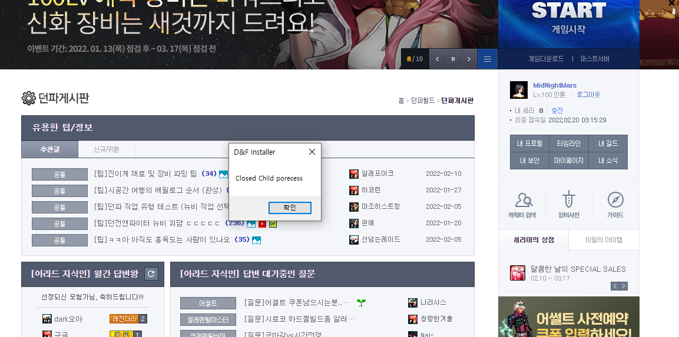
Task: Open 내 프로필 button
Action: [x=529, y=144]
